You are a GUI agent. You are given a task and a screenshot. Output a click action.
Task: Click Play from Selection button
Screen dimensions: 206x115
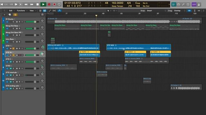tap(21, 4)
